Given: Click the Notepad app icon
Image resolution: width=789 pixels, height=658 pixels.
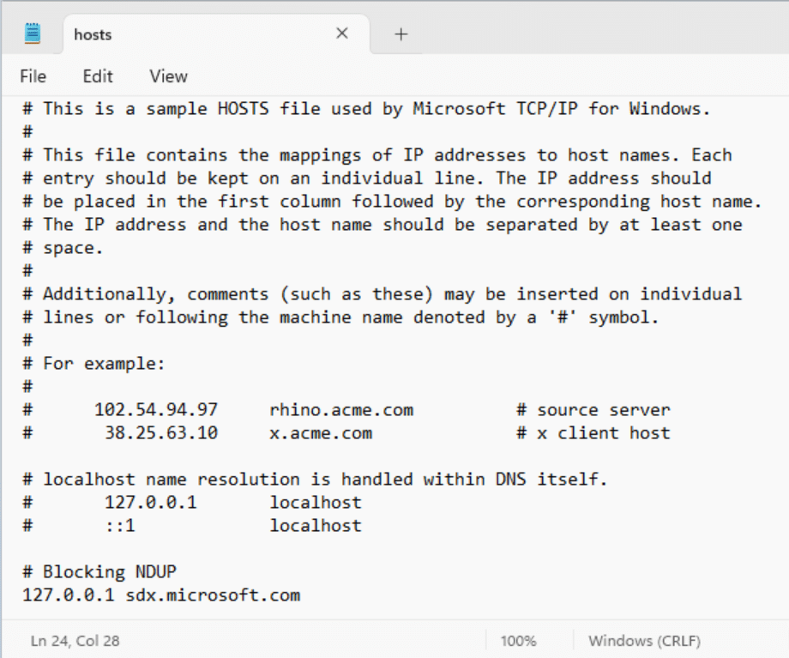Looking at the screenshot, I should 33,33.
